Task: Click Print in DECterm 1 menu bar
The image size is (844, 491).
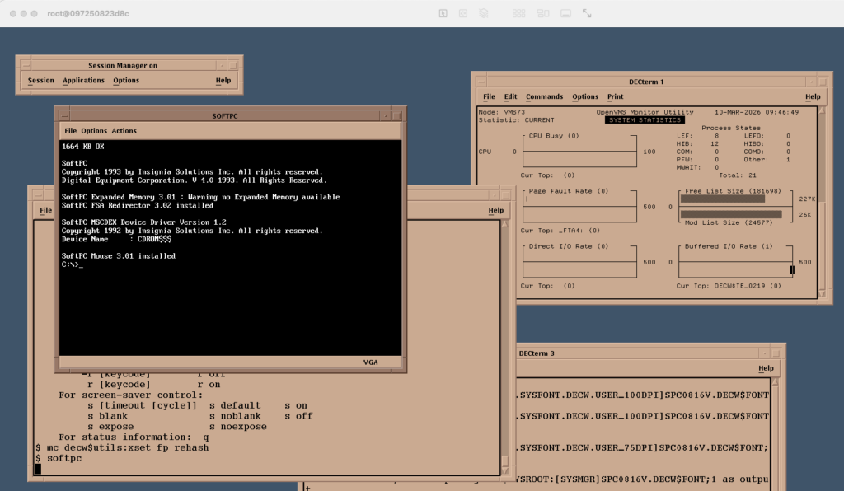Action: (615, 97)
